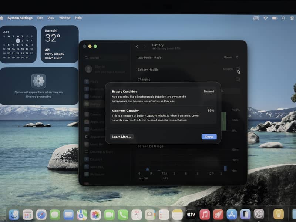Click the Screen On Usage heading

[151, 146]
